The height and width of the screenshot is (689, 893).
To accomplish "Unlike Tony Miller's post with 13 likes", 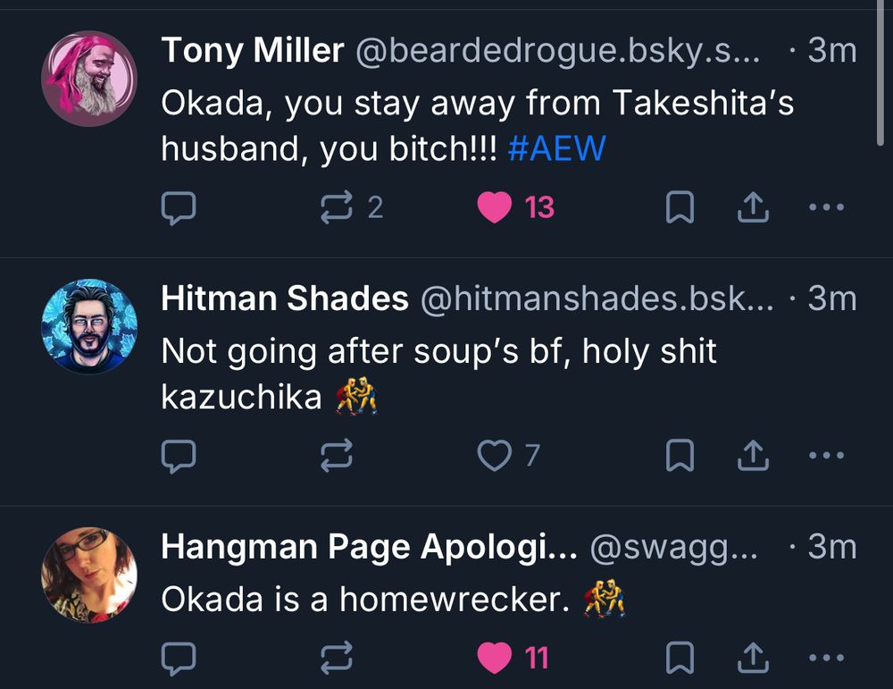I will [502, 206].
